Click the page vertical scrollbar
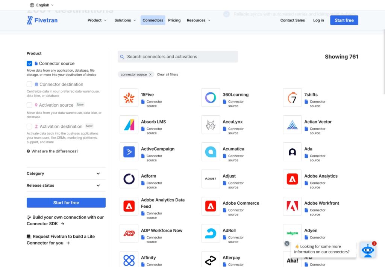 click(384, 61)
